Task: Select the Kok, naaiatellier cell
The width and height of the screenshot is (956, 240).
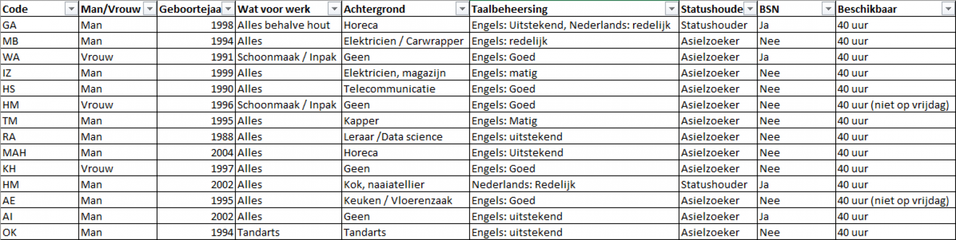Action: click(406, 184)
